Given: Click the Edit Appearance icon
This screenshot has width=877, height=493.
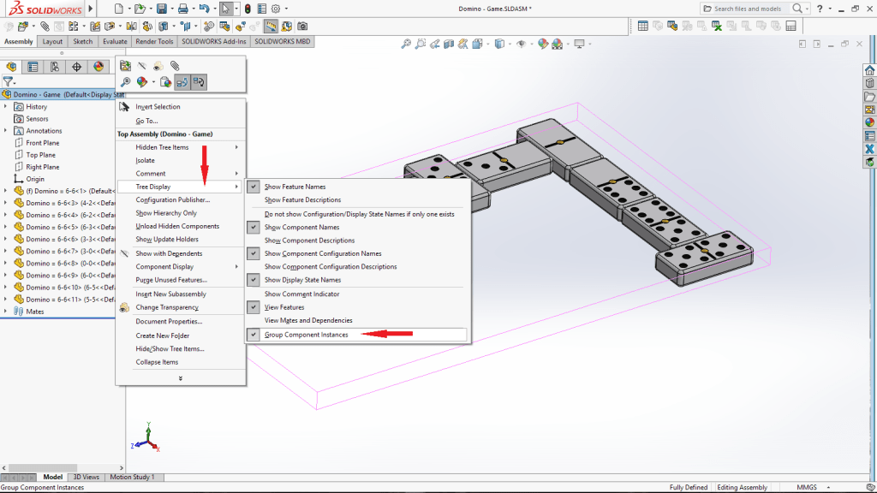Looking at the screenshot, I should pyautogui.click(x=541, y=43).
